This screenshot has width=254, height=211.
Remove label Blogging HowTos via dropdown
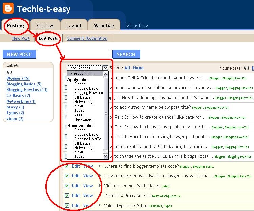click(88, 139)
